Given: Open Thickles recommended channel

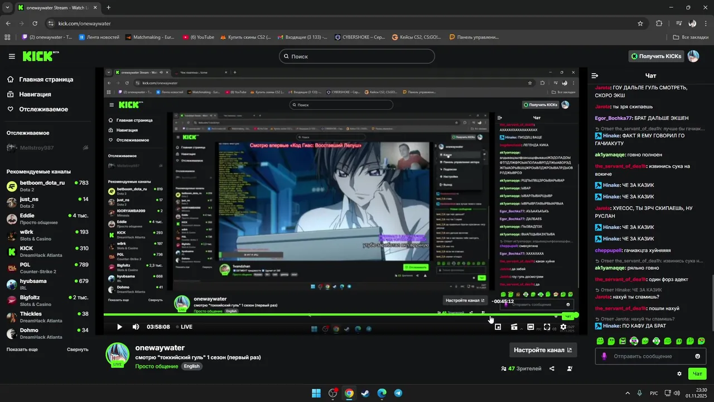Looking at the screenshot, I should point(47,317).
